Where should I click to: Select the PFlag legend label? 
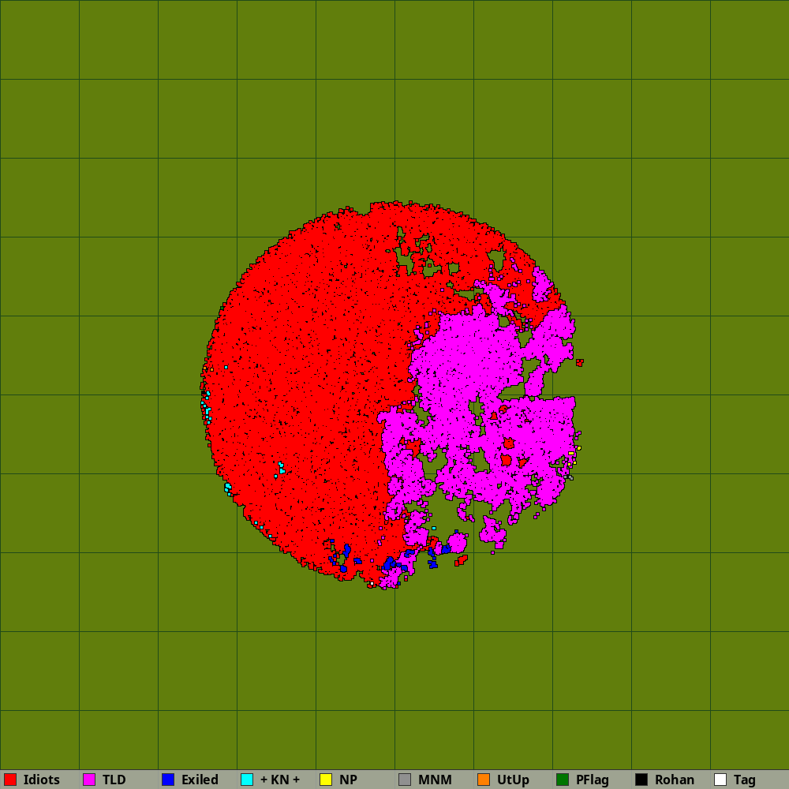pos(592,780)
